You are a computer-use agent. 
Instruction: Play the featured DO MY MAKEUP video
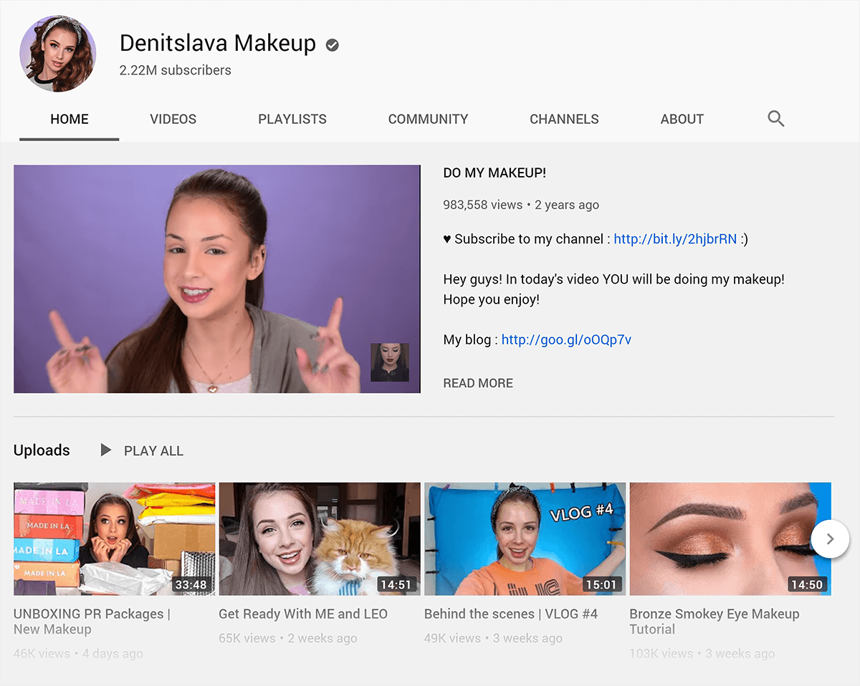point(217,279)
